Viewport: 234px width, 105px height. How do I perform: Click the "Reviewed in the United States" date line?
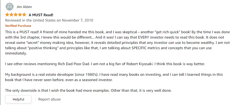point(49,20)
